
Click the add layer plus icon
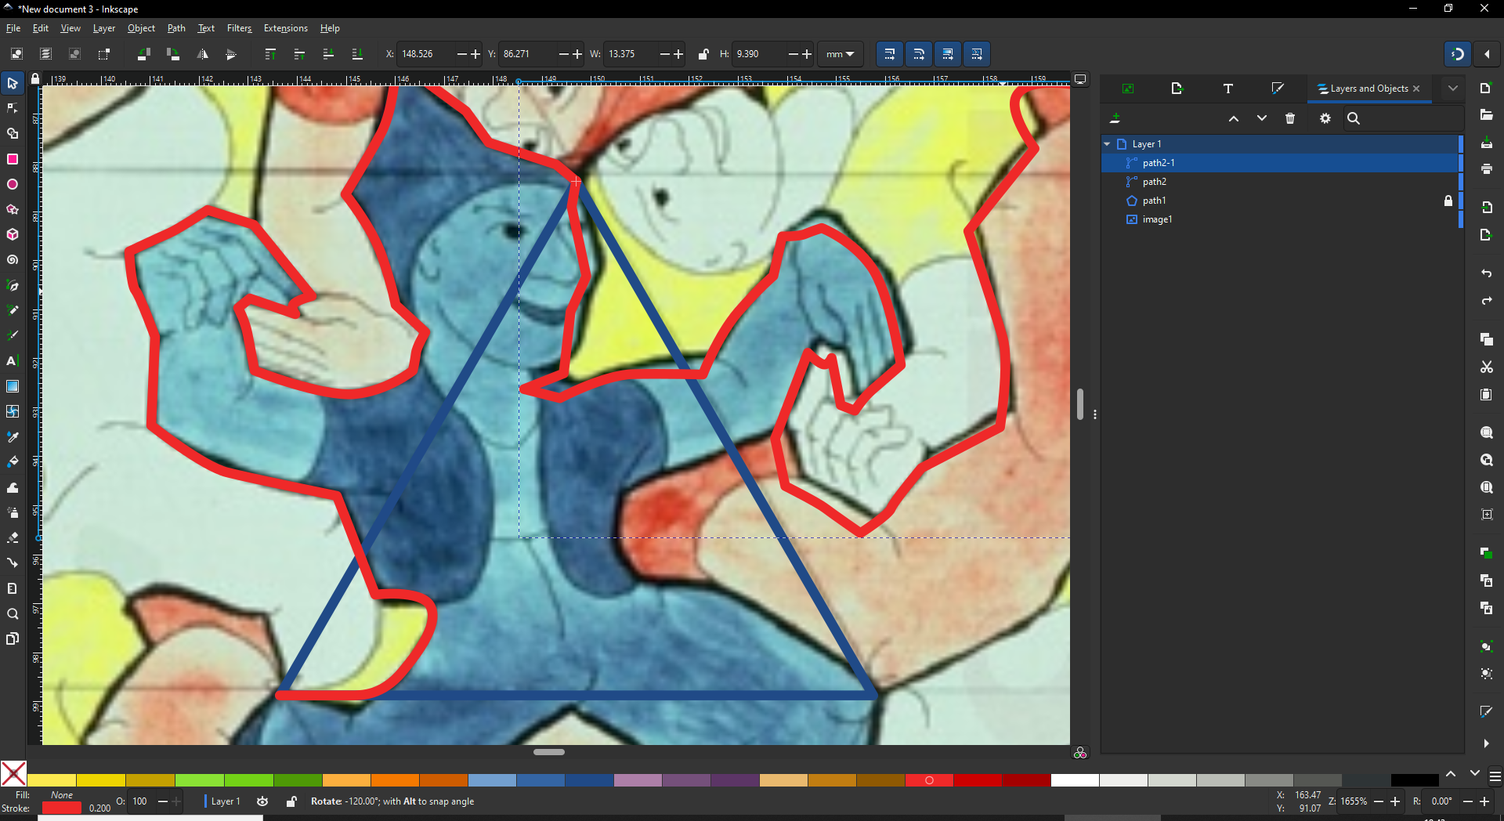click(1115, 118)
